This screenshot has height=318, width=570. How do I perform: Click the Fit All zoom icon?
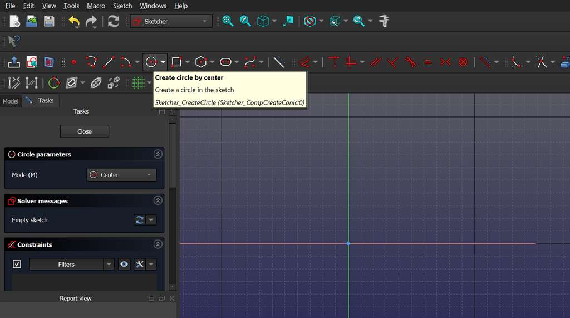(x=228, y=21)
